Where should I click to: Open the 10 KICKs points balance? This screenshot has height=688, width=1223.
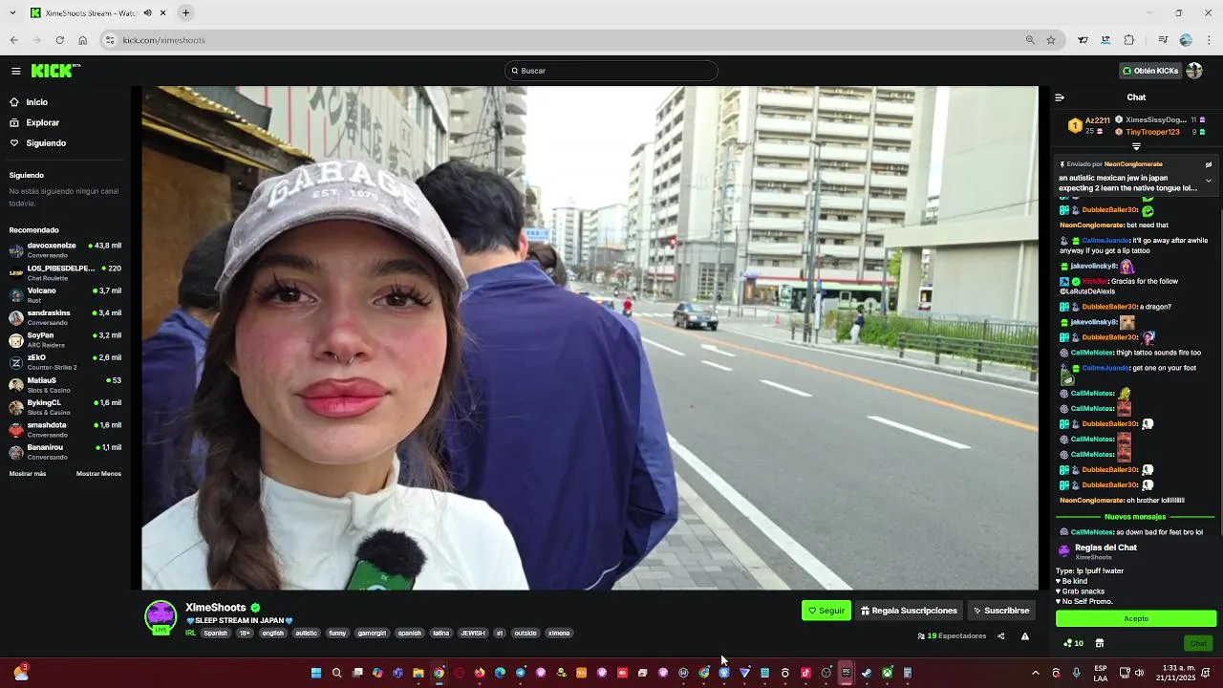(1074, 643)
